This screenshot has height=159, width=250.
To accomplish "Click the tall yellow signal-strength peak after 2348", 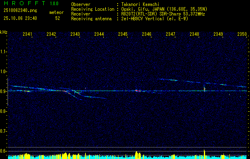I will [x=204, y=154].
